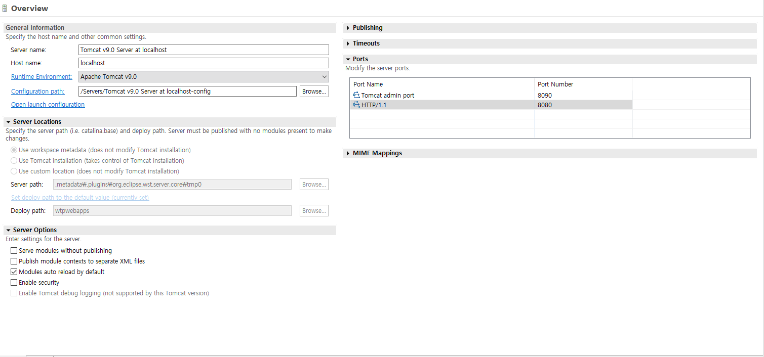Check Publish module contexts to separate XML files
The width and height of the screenshot is (764, 357).
coord(14,261)
